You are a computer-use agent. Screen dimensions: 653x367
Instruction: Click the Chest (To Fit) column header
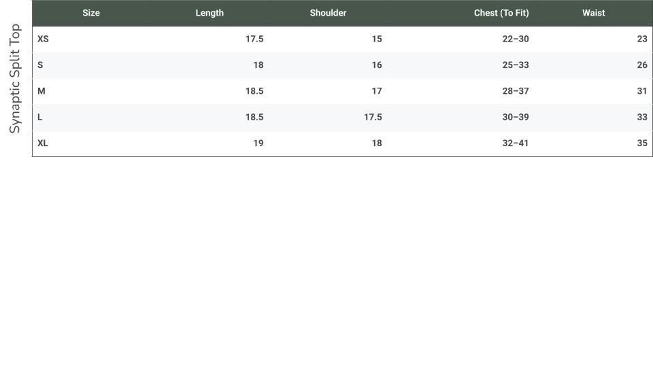501,13
